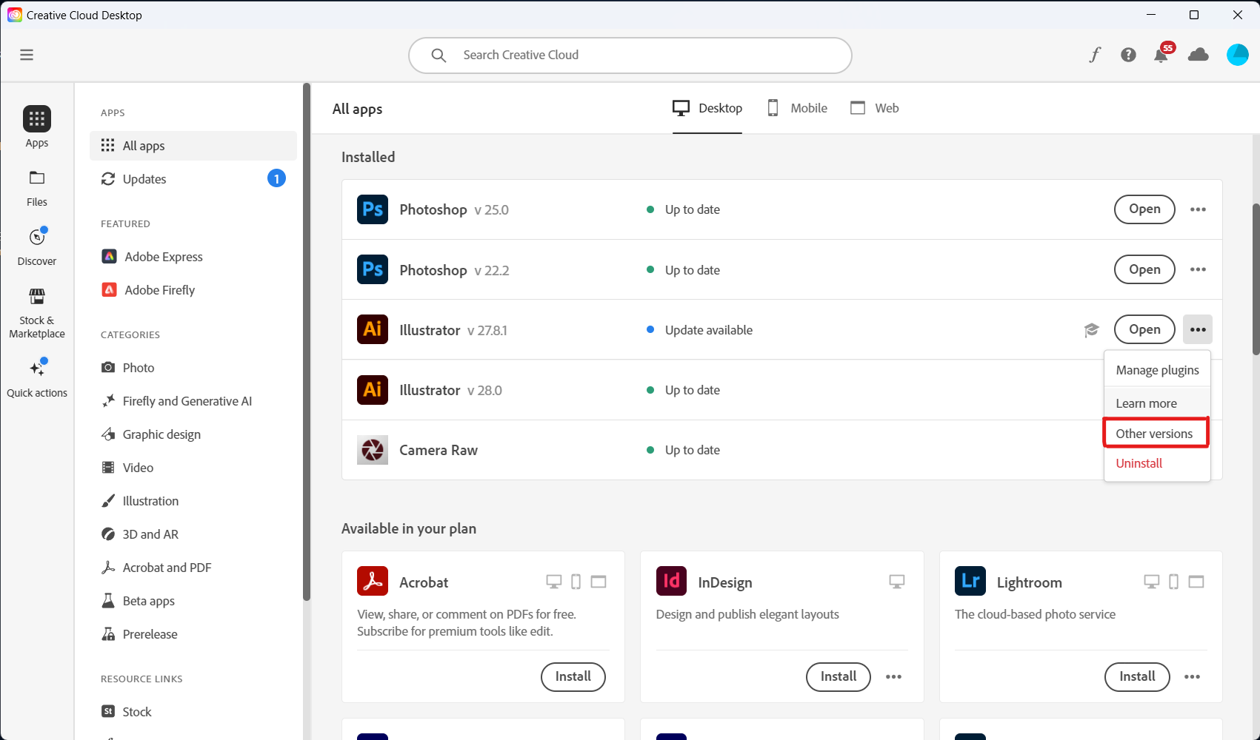Expand more options for Photoshop v 22.2
This screenshot has width=1260, height=740.
click(1198, 270)
